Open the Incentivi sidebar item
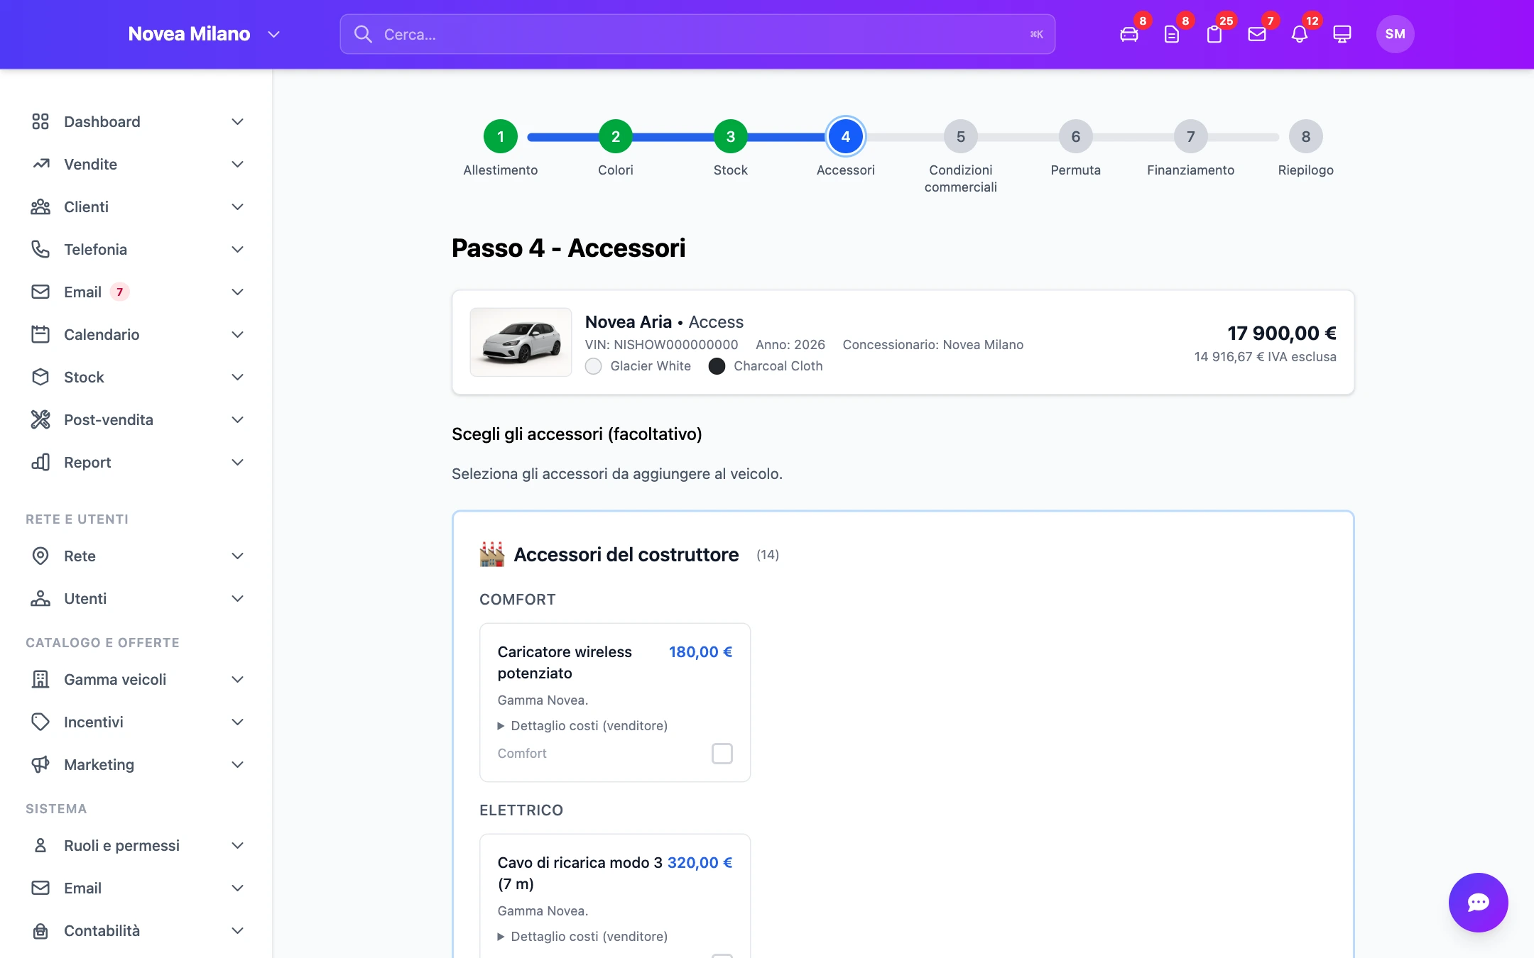Viewport: 1534px width, 958px height. (x=136, y=722)
